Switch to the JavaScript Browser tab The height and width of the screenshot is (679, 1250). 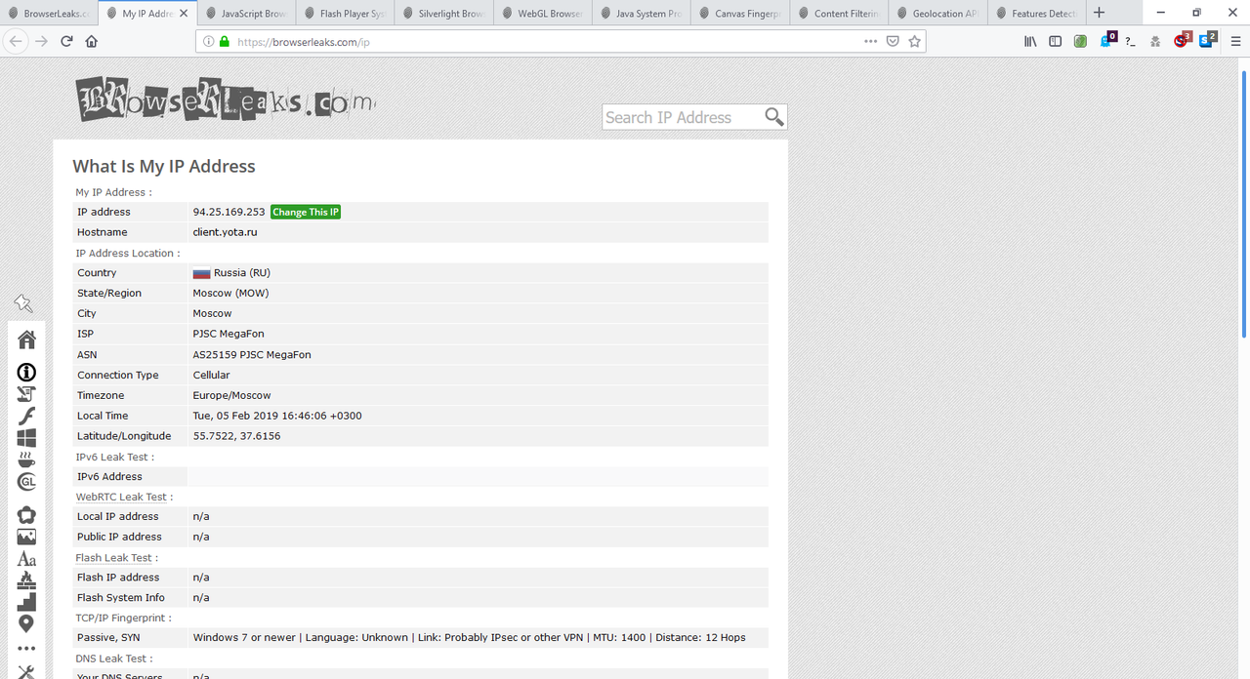247,14
